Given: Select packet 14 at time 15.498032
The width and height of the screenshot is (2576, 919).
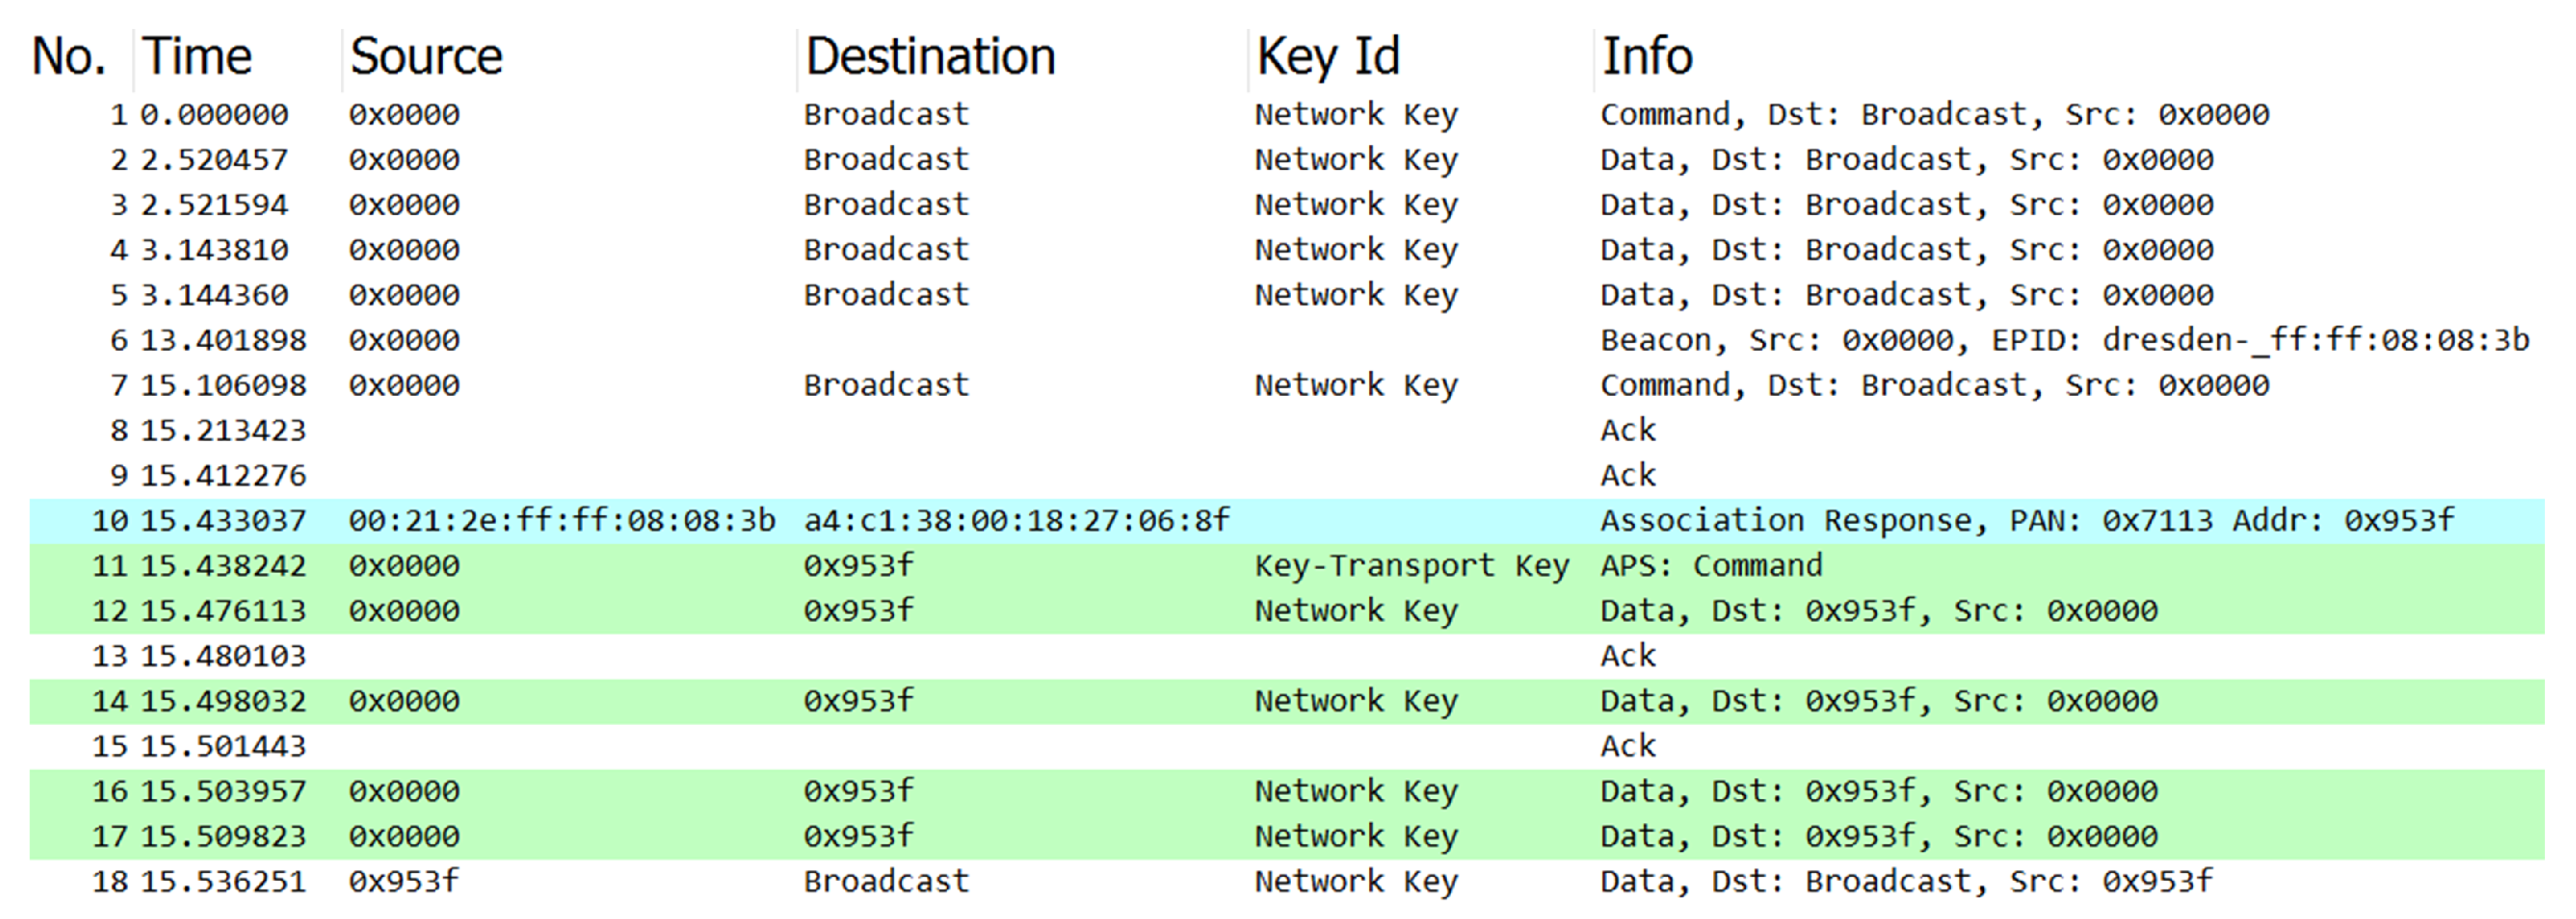Looking at the screenshot, I should (x=223, y=702).
